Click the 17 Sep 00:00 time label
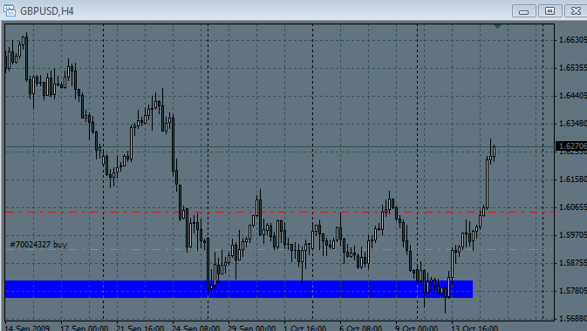The width and height of the screenshot is (587, 331). point(85,328)
